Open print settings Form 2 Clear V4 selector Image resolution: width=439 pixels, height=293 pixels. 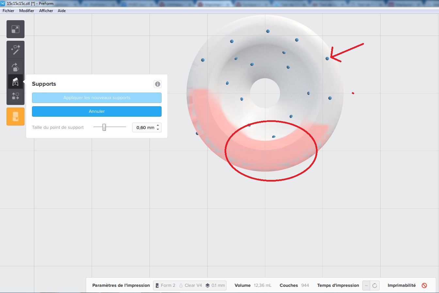[x=190, y=286]
